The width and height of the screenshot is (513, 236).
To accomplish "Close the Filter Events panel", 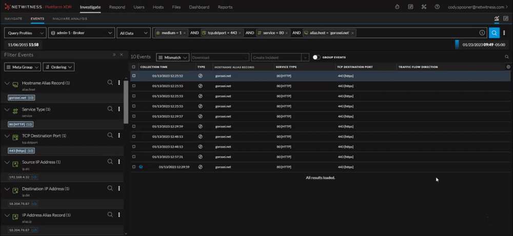I will point(122,54).
